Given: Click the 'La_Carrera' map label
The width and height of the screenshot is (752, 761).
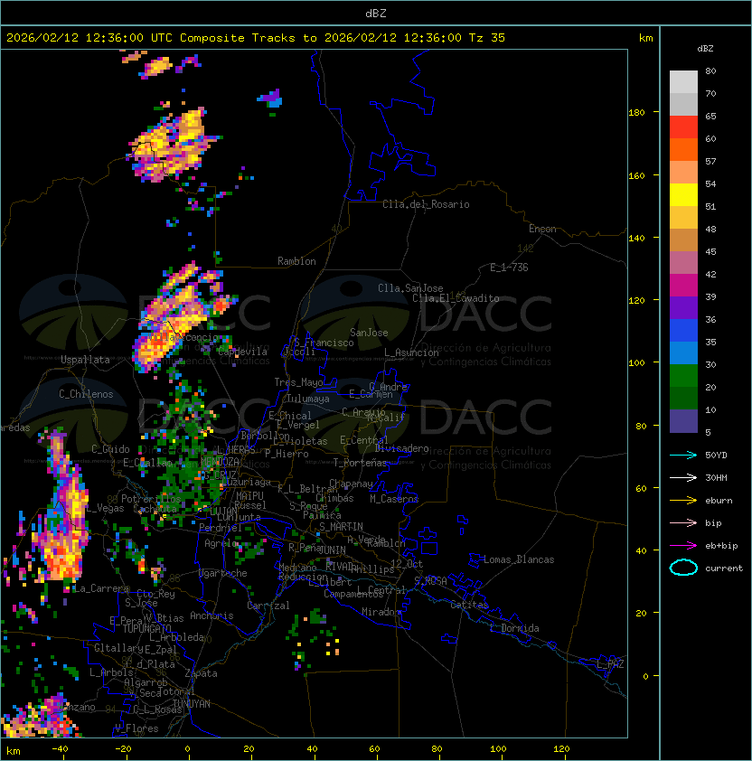Looking at the screenshot, I should (100, 588).
